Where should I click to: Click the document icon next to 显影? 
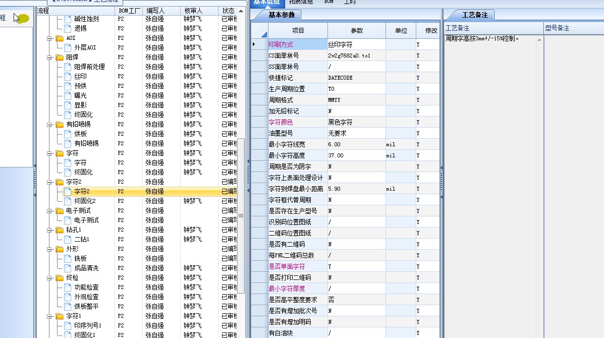(x=68, y=105)
